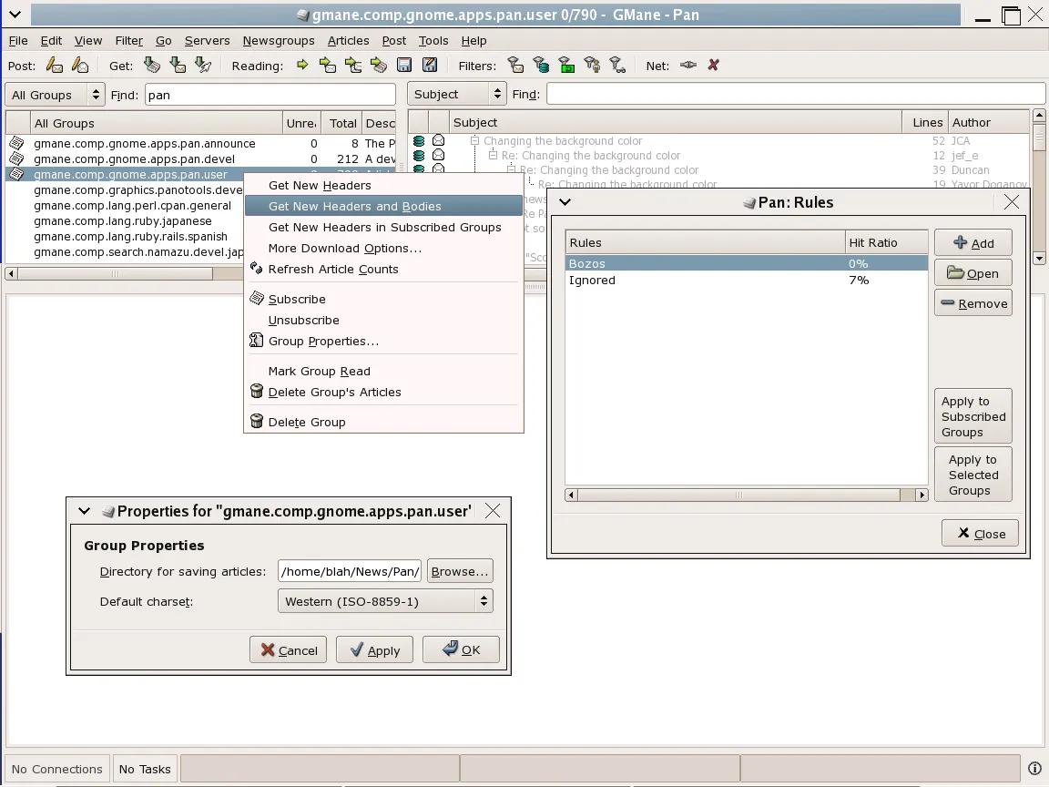This screenshot has width=1049, height=787.
Task: Open the All Groups dropdown
Action: pyautogui.click(x=56, y=95)
